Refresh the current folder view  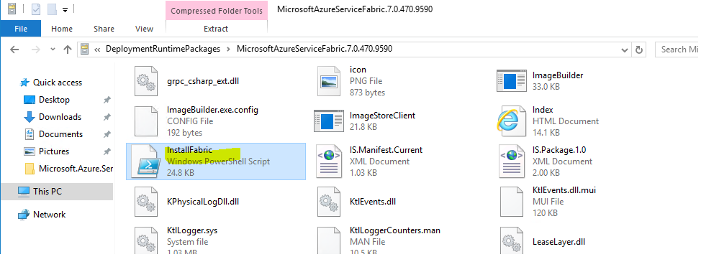coord(639,50)
